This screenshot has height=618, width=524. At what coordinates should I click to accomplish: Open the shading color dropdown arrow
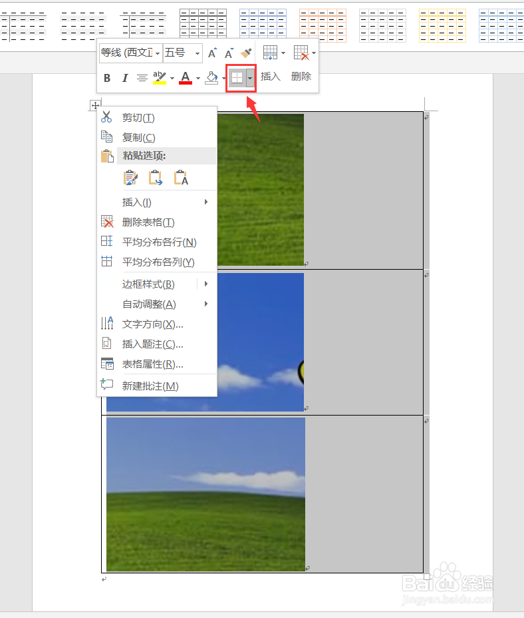click(223, 79)
